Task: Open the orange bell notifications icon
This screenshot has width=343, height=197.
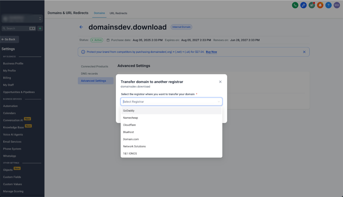Action: pos(320,5)
